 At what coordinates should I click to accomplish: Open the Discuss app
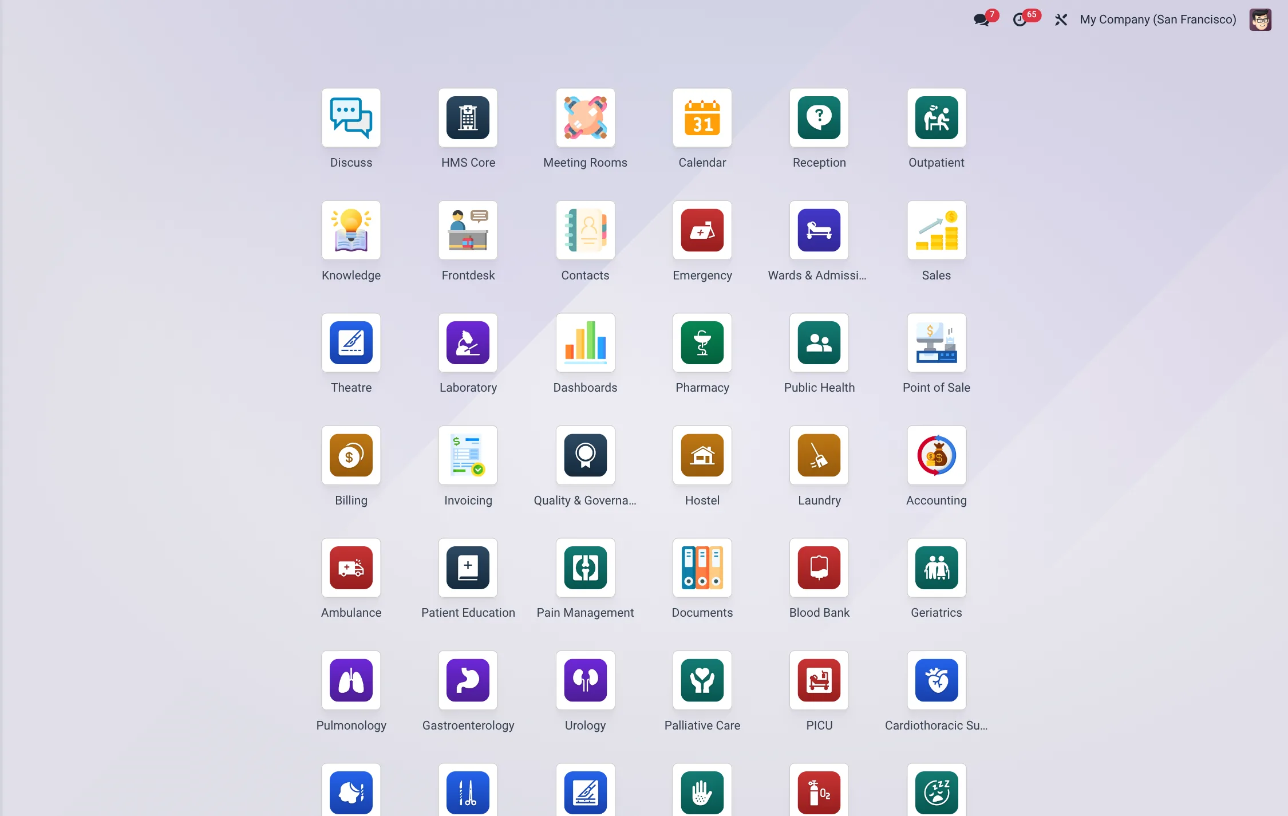coord(351,118)
